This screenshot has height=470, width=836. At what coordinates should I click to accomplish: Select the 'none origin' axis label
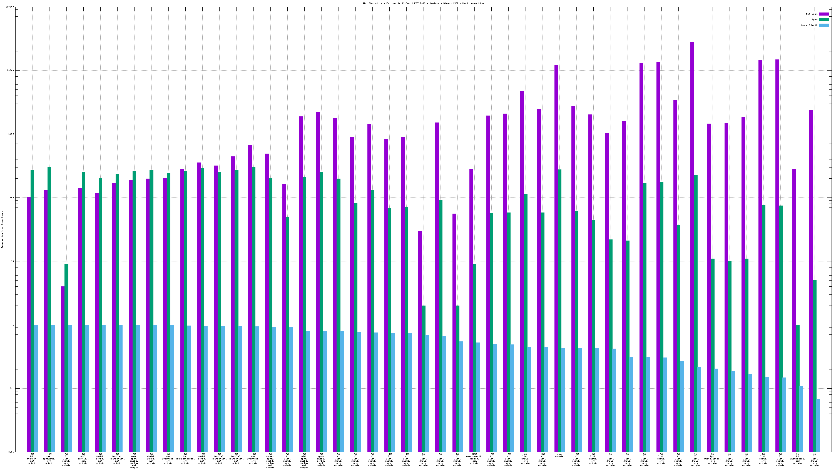[x=559, y=455]
